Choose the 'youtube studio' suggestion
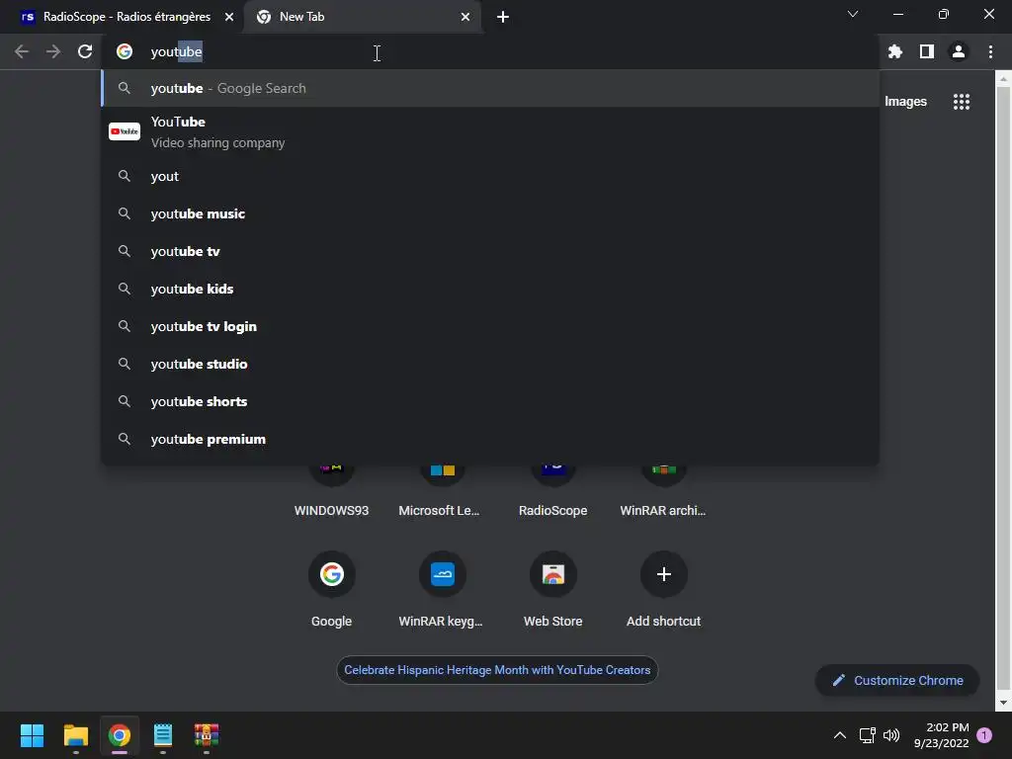The image size is (1012, 759). coord(490,364)
